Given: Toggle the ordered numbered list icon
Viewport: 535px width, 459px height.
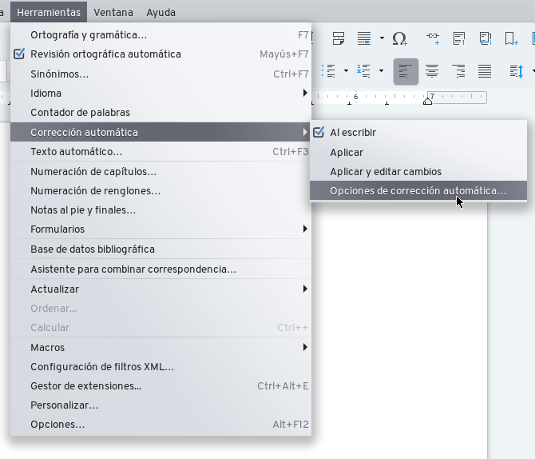Looking at the screenshot, I should click(x=363, y=71).
